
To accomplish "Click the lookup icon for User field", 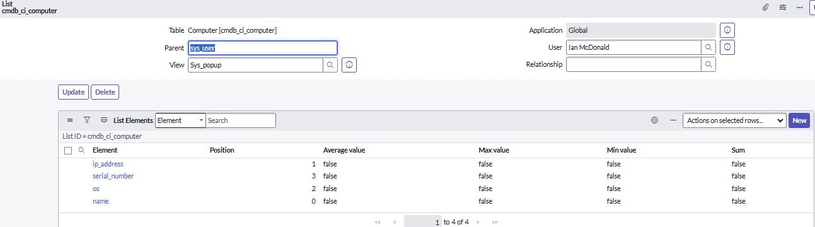I will [708, 47].
